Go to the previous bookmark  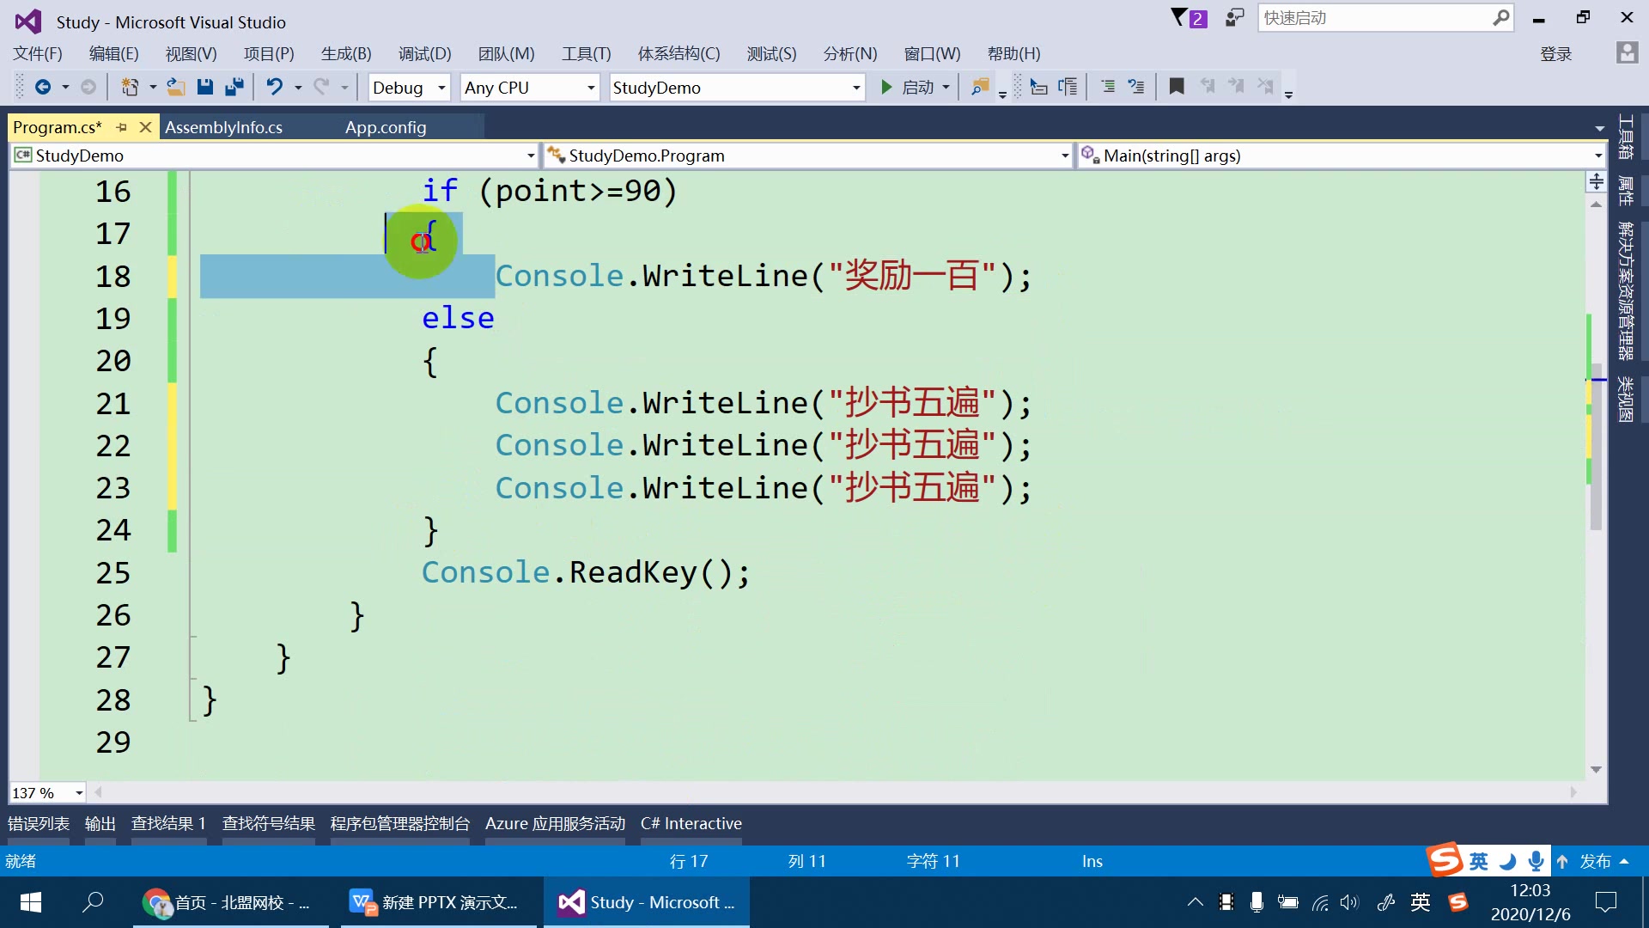point(1208,87)
